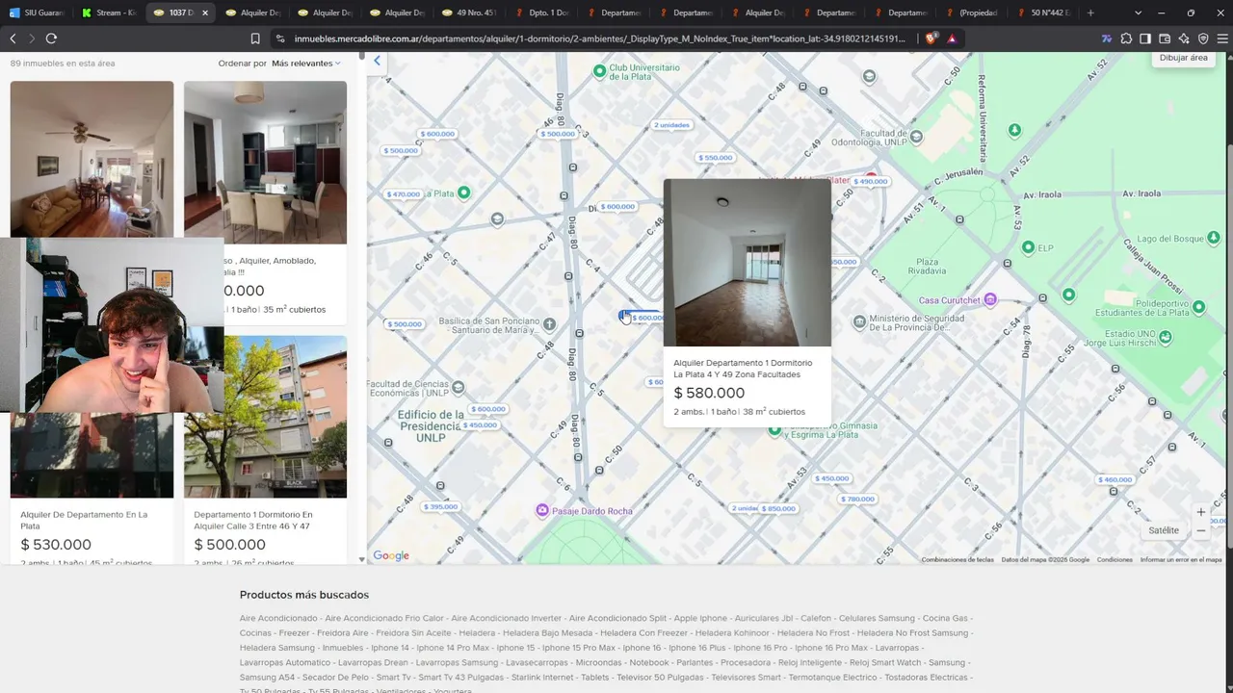This screenshot has width=1233, height=693.
Task: Switch to the '(Propiedad' tab
Action: point(974,13)
